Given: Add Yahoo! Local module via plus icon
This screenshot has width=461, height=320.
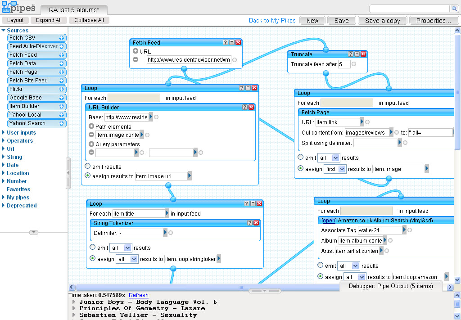Looking at the screenshot, I should (x=61, y=115).
